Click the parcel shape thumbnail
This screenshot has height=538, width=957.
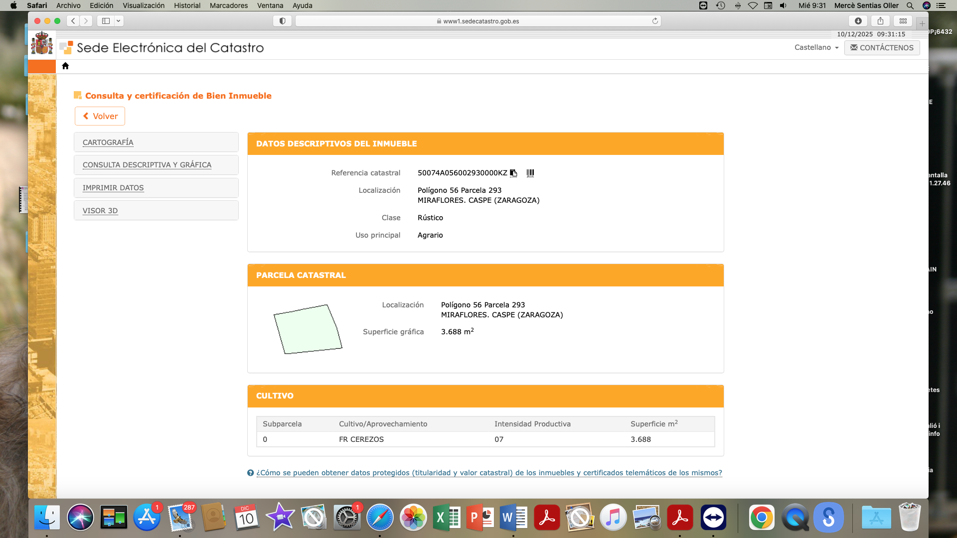click(308, 329)
